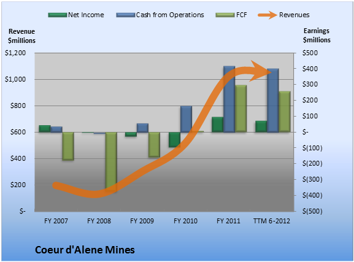Screen dimensions: 354x262
Task: Click the 'FY 2011' category label
Action: [228, 221]
